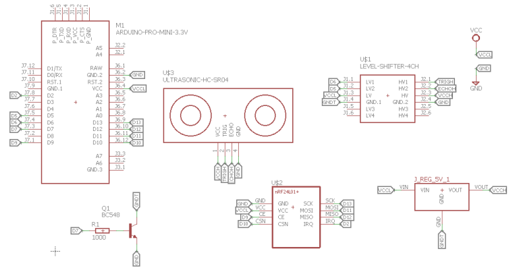Select right transducer circle of HC-SR04
Image resolution: width=513 pixels, height=270 pixels.
265,115
